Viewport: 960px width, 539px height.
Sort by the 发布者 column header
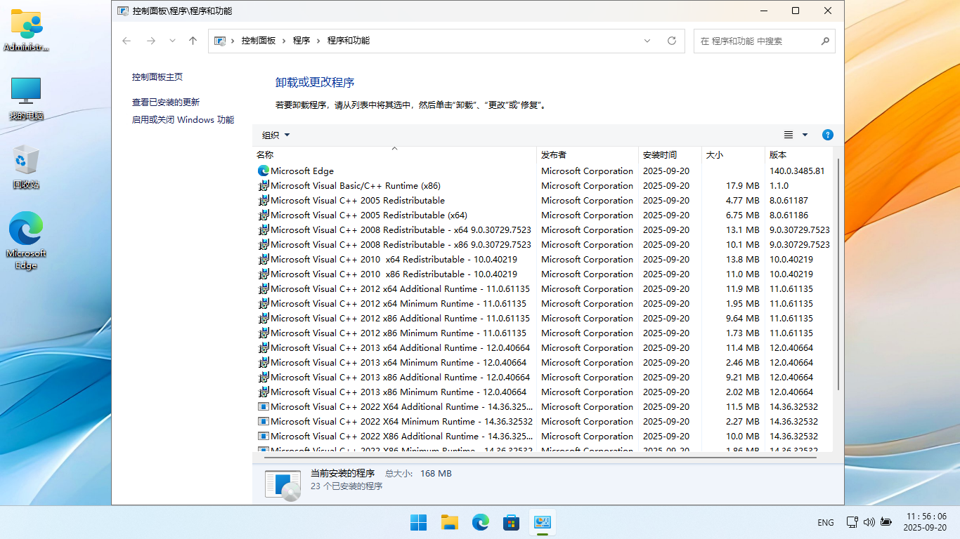coord(587,154)
